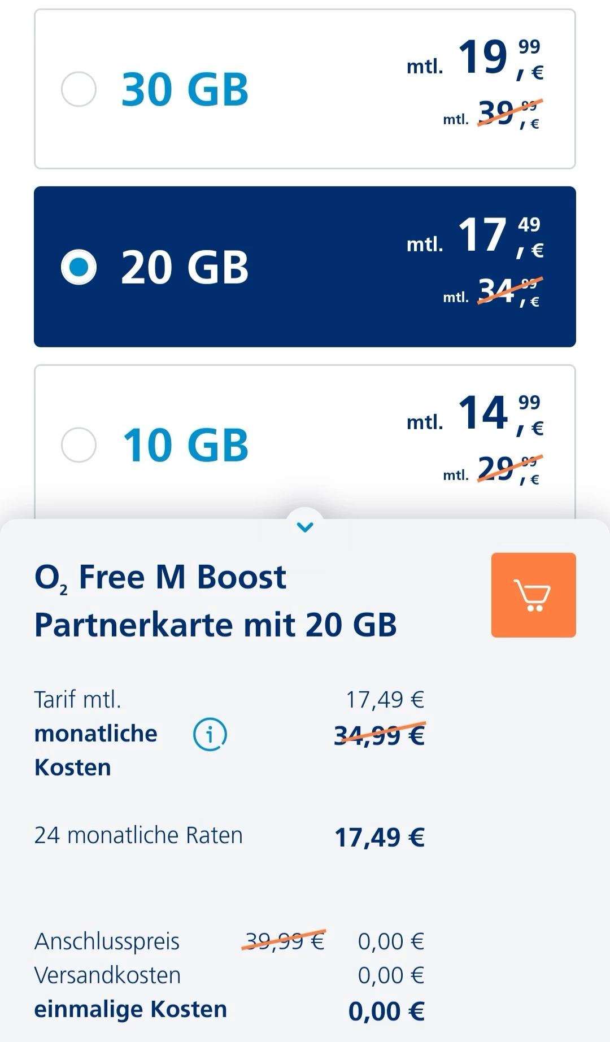Tap the Versandkosten label
The width and height of the screenshot is (610, 1042).
[107, 975]
